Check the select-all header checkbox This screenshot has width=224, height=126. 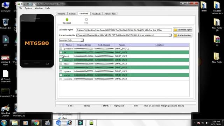click(61, 45)
